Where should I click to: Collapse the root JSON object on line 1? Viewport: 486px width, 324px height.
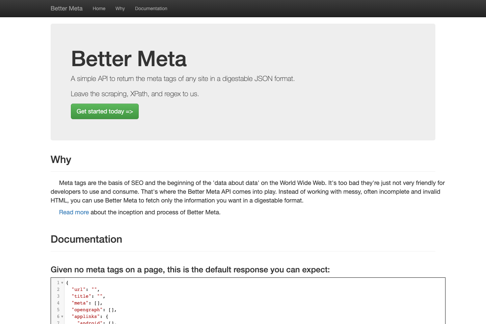[x=62, y=283]
